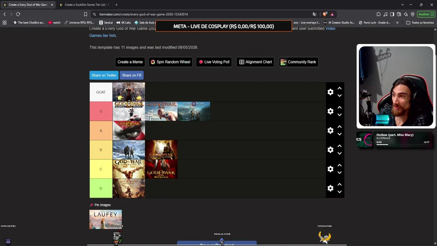Select the third game cover in S tier
This screenshot has height=246, width=437.
coord(194,111)
